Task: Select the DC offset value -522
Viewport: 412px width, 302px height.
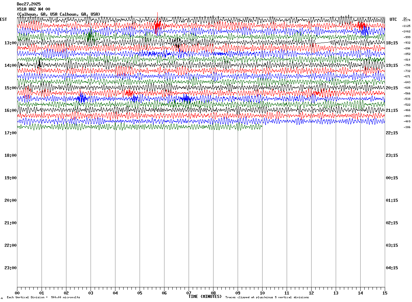Action: point(407,105)
